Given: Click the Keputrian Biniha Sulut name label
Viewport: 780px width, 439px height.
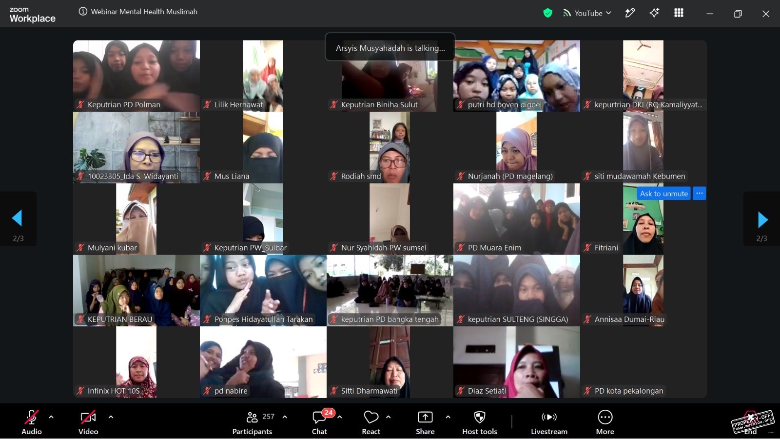Looking at the screenshot, I should (x=379, y=105).
